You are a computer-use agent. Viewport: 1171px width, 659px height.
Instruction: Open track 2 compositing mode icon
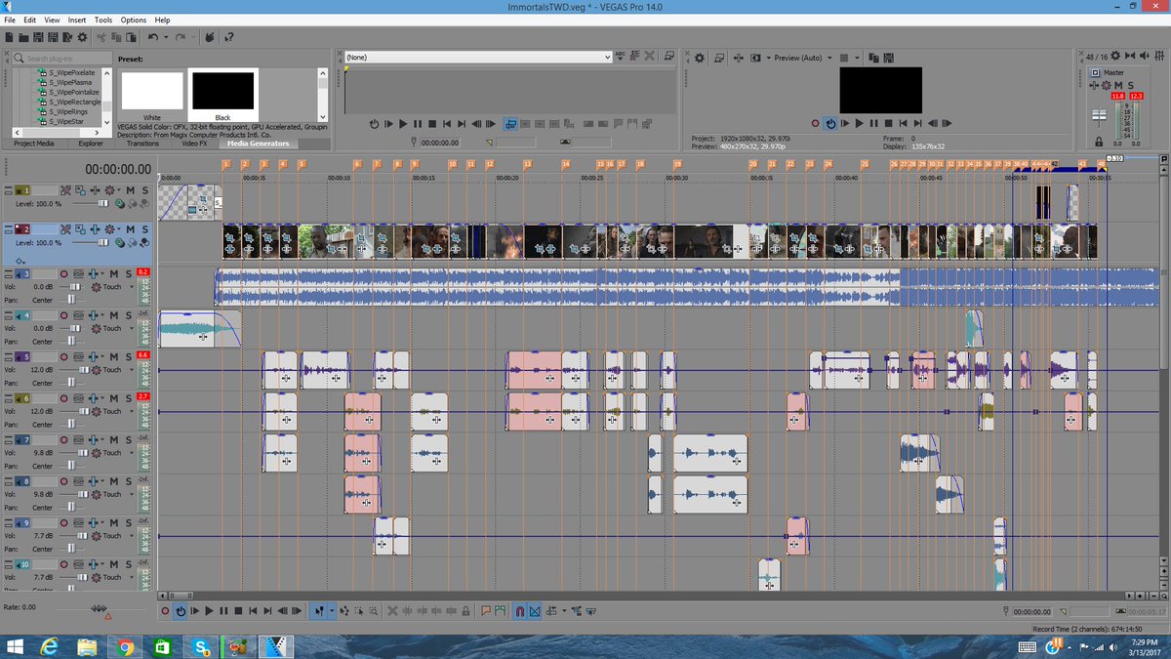point(118,242)
